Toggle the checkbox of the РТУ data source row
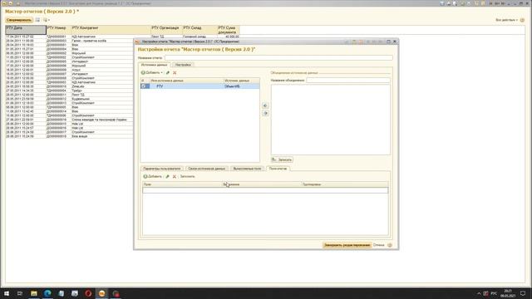 click(144, 86)
